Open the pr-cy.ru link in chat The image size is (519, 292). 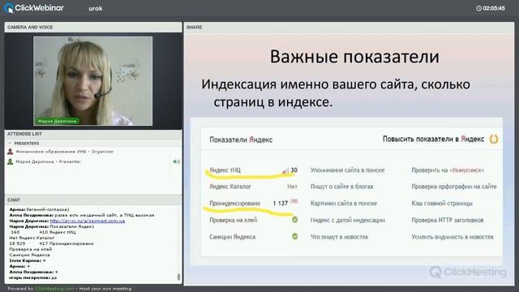[x=88, y=221]
